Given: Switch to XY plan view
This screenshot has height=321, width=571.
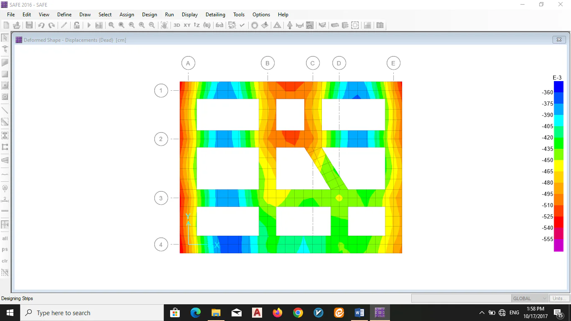Looking at the screenshot, I should pos(187,25).
